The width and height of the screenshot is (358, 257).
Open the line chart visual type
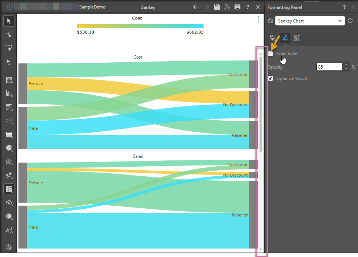point(9,121)
